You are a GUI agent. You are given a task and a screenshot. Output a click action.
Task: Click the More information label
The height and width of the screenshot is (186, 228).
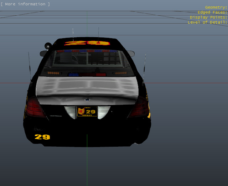25,4
